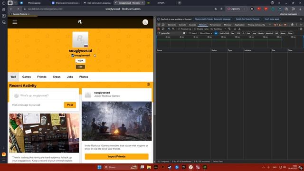304x171 pixels.
Task: Click Switch DevTools to Russian
Action: pyautogui.click(x=247, y=19)
